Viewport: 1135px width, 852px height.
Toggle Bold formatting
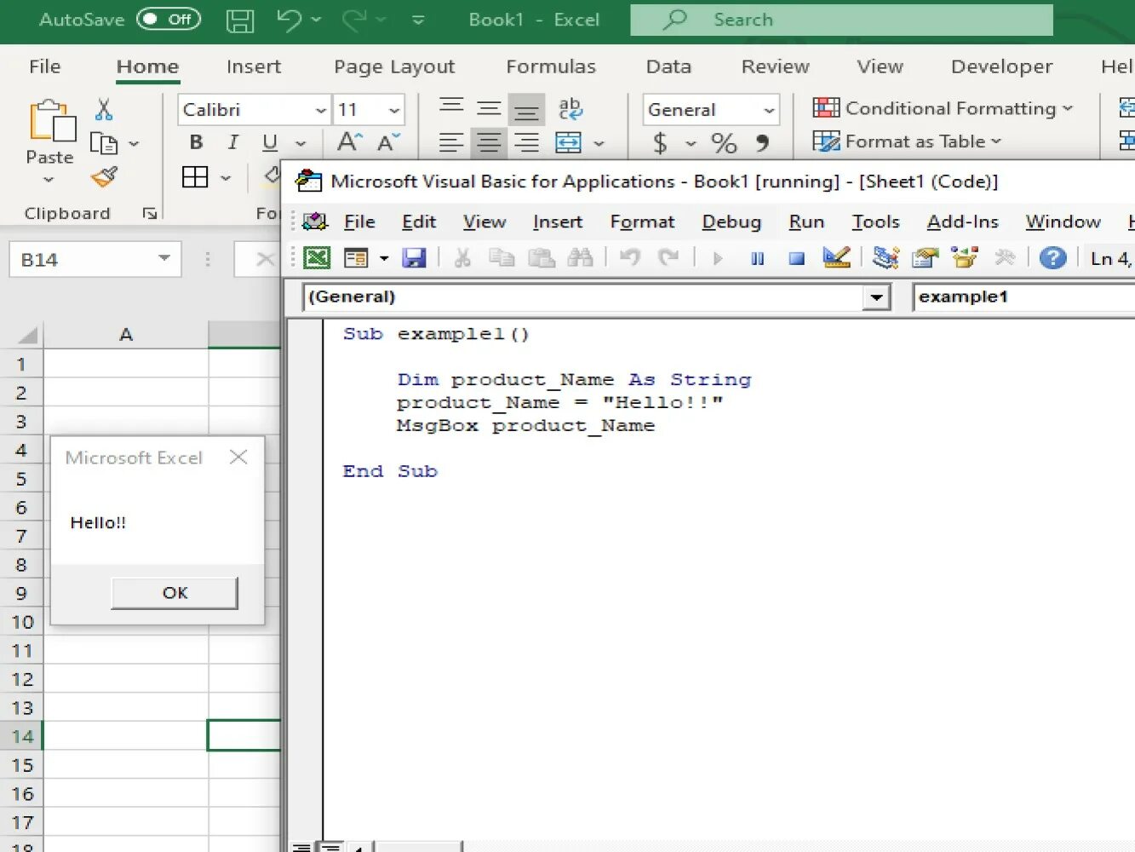pos(197,142)
